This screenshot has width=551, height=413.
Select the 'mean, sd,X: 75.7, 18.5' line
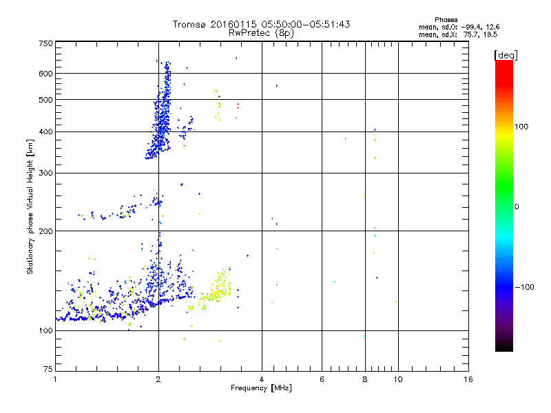[458, 34]
